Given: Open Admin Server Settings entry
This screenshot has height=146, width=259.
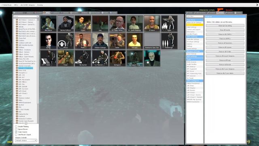Looking at the screenshot, I should [195, 23].
